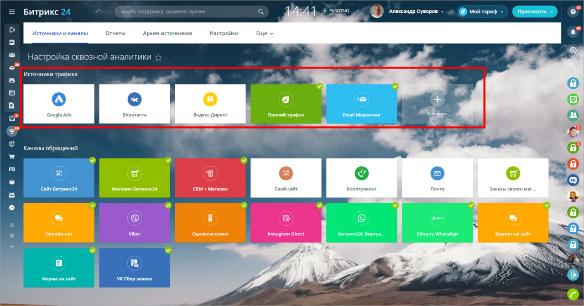
Task: Open Онлайн-чат channel tile
Action: point(59,223)
